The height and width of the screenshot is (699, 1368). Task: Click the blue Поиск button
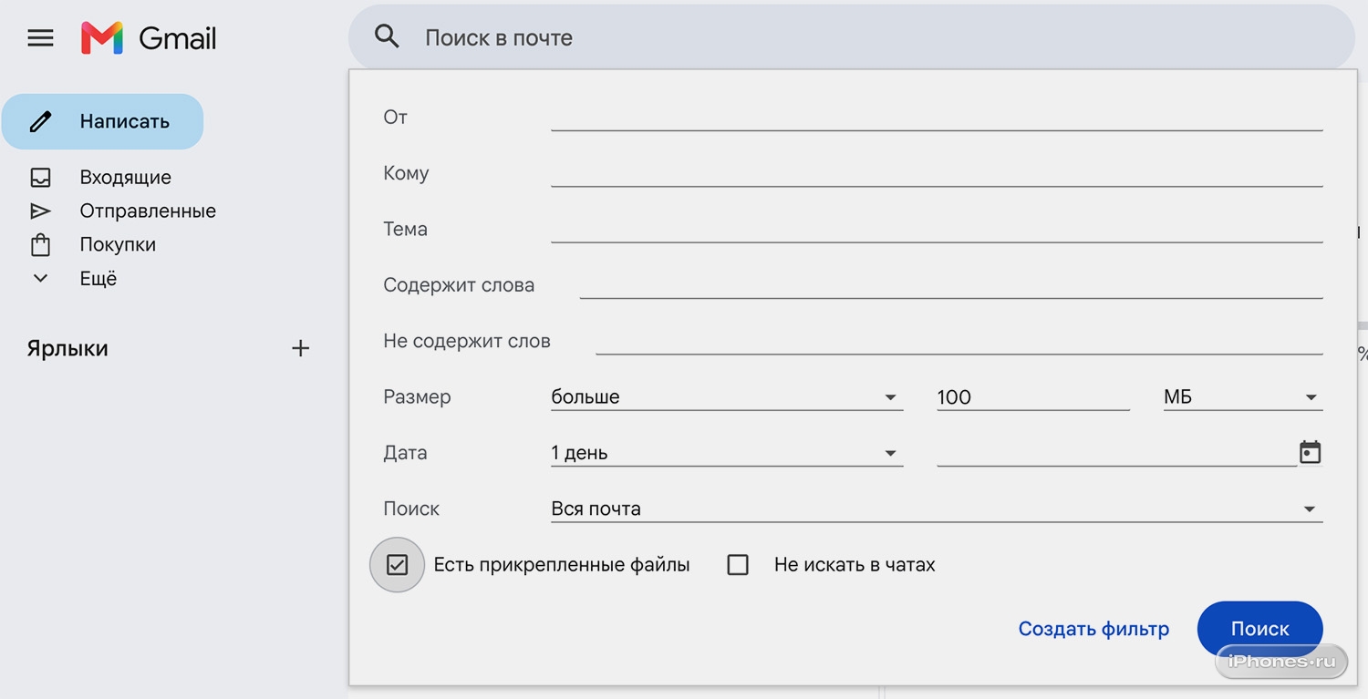click(x=1259, y=629)
